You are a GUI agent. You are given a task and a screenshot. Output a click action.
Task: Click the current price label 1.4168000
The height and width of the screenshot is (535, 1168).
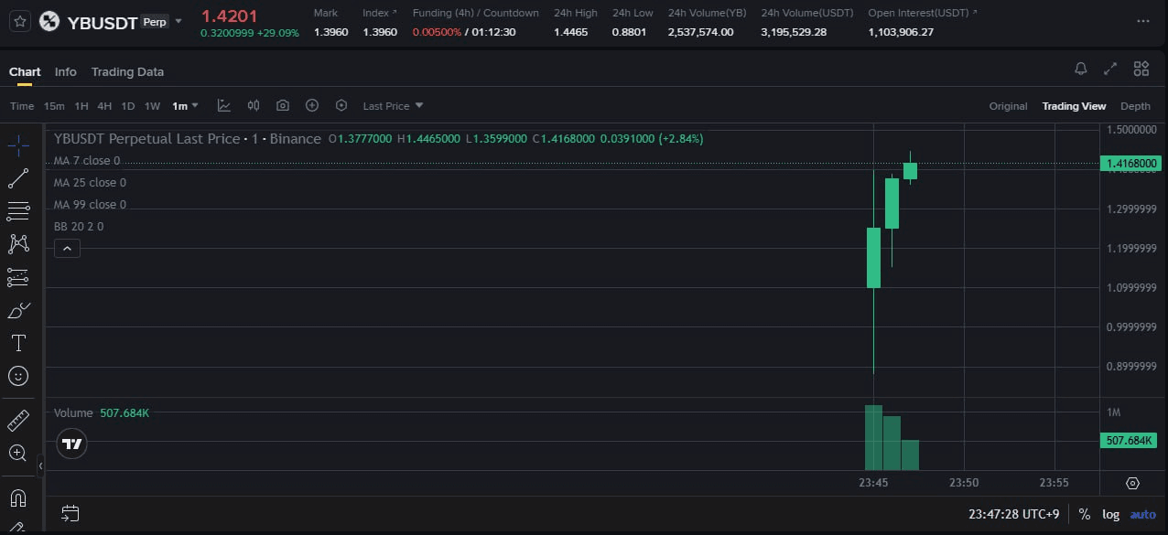(x=1132, y=164)
